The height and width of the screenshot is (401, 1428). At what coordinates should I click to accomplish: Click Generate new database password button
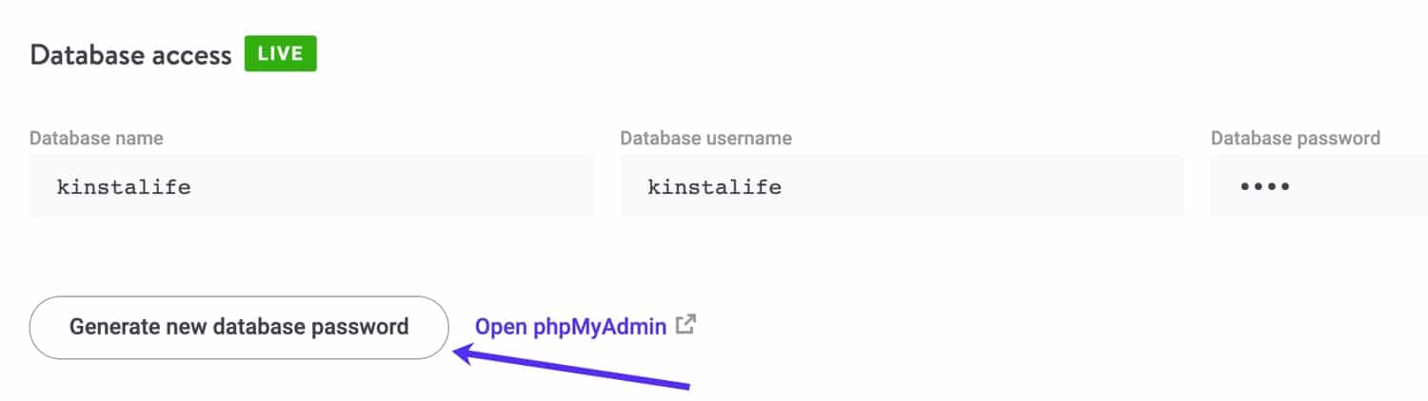[x=239, y=328]
